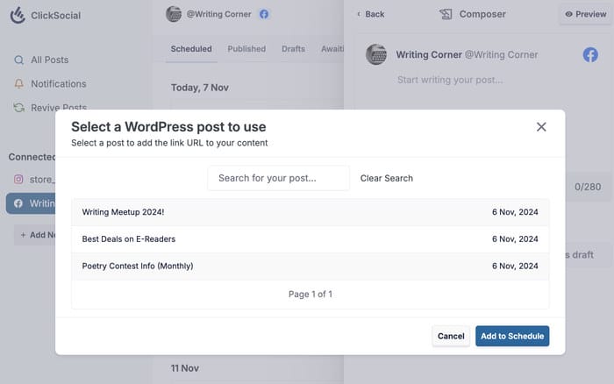The width and height of the screenshot is (614, 384).
Task: Click the 6 Nov, 2024 date for Poetry Contest Info
Action: click(x=515, y=267)
